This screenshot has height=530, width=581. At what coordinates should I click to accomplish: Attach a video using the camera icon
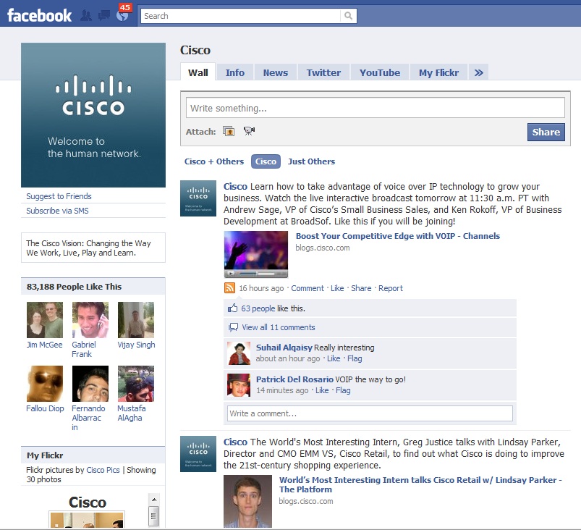[x=249, y=131]
